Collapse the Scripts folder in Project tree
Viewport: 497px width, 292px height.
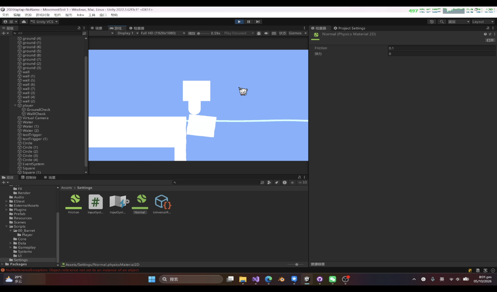[7, 227]
